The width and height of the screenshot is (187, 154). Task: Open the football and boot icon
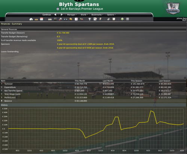(x=60, y=19)
